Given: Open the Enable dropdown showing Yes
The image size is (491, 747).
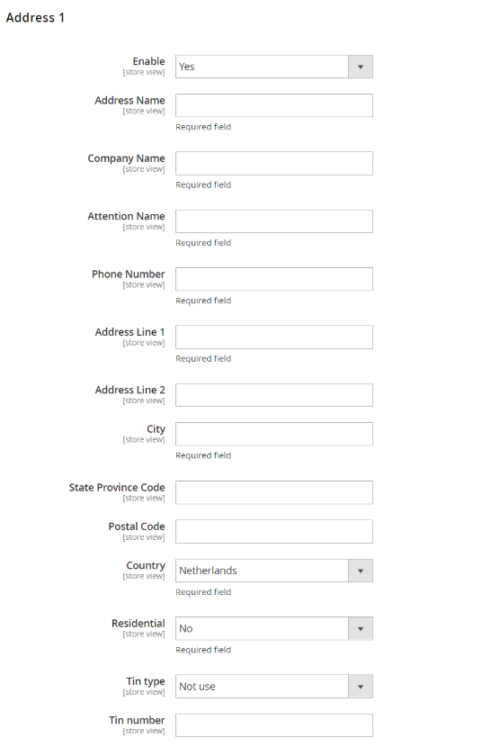Looking at the screenshot, I should [274, 67].
